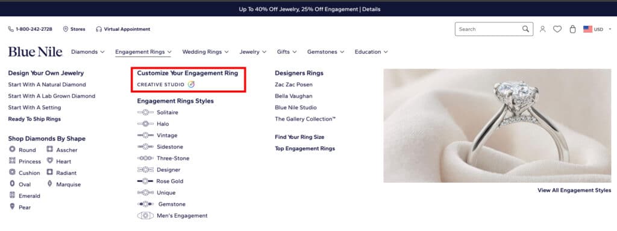Image resolution: width=617 pixels, height=231 pixels.
Task: Select Start With A Lab Grown Diamond
Action: click(52, 96)
